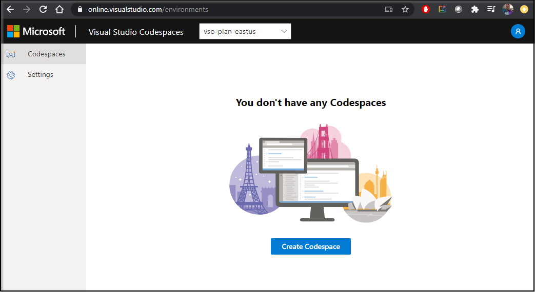Go back with the browser back arrow
Viewport: 535px width, 292px height.
pyautogui.click(x=11, y=9)
